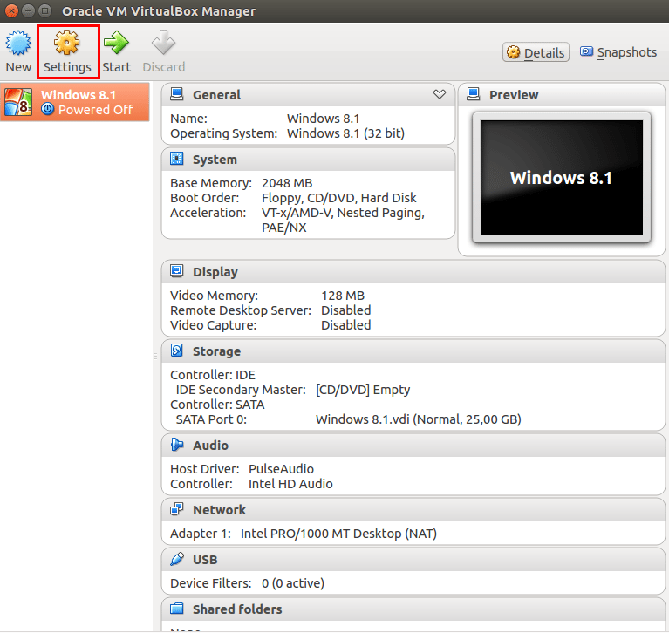
Task: Open the Audio section header
Action: click(413, 446)
